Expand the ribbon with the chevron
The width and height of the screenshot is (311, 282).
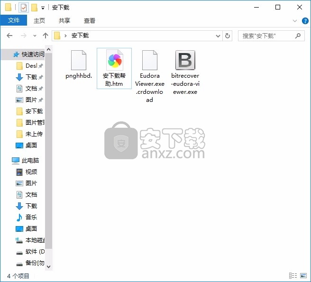(x=295, y=21)
